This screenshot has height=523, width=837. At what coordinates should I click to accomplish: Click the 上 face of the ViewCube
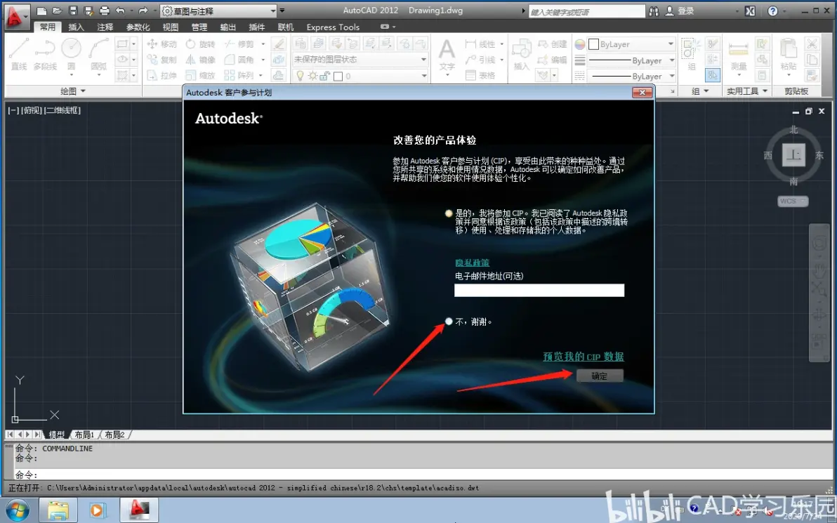[x=793, y=154]
